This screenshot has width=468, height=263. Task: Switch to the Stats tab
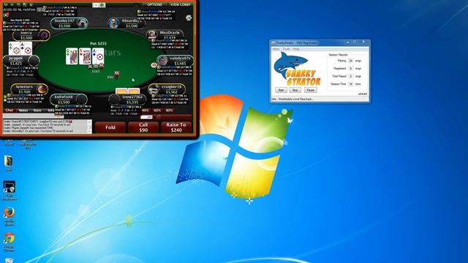[37, 110]
